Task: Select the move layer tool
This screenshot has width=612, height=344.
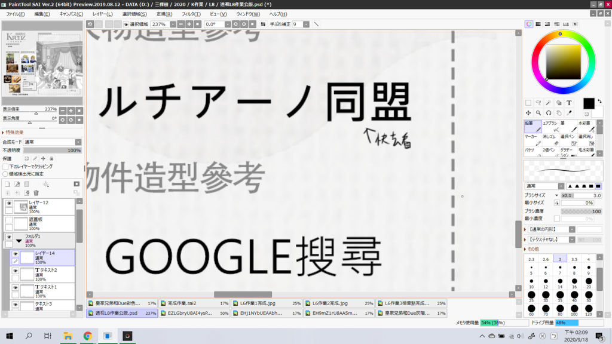Action: [528, 113]
